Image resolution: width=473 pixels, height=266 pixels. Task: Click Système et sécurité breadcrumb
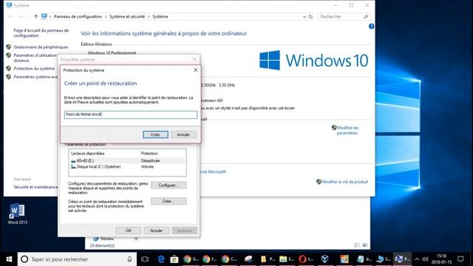click(127, 16)
